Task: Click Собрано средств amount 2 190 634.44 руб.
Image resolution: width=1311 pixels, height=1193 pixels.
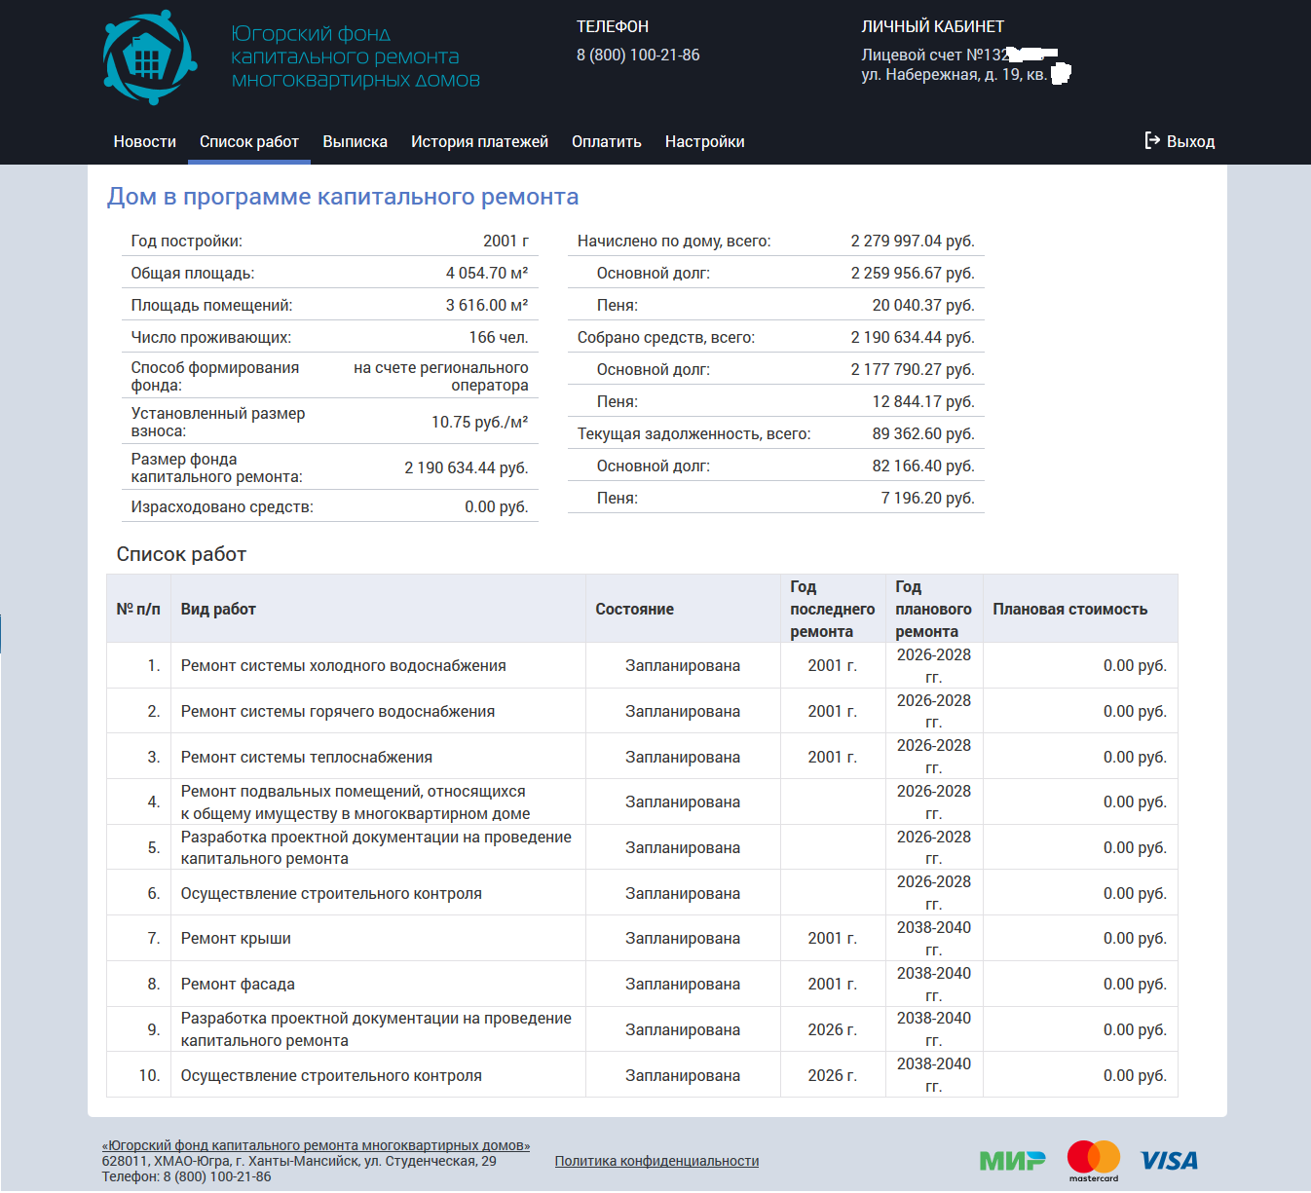Action: click(x=913, y=338)
